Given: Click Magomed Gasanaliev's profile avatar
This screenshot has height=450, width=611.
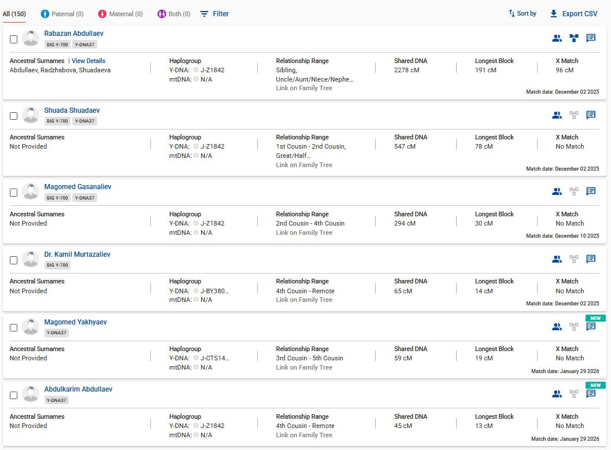Looking at the screenshot, I should (31, 191).
